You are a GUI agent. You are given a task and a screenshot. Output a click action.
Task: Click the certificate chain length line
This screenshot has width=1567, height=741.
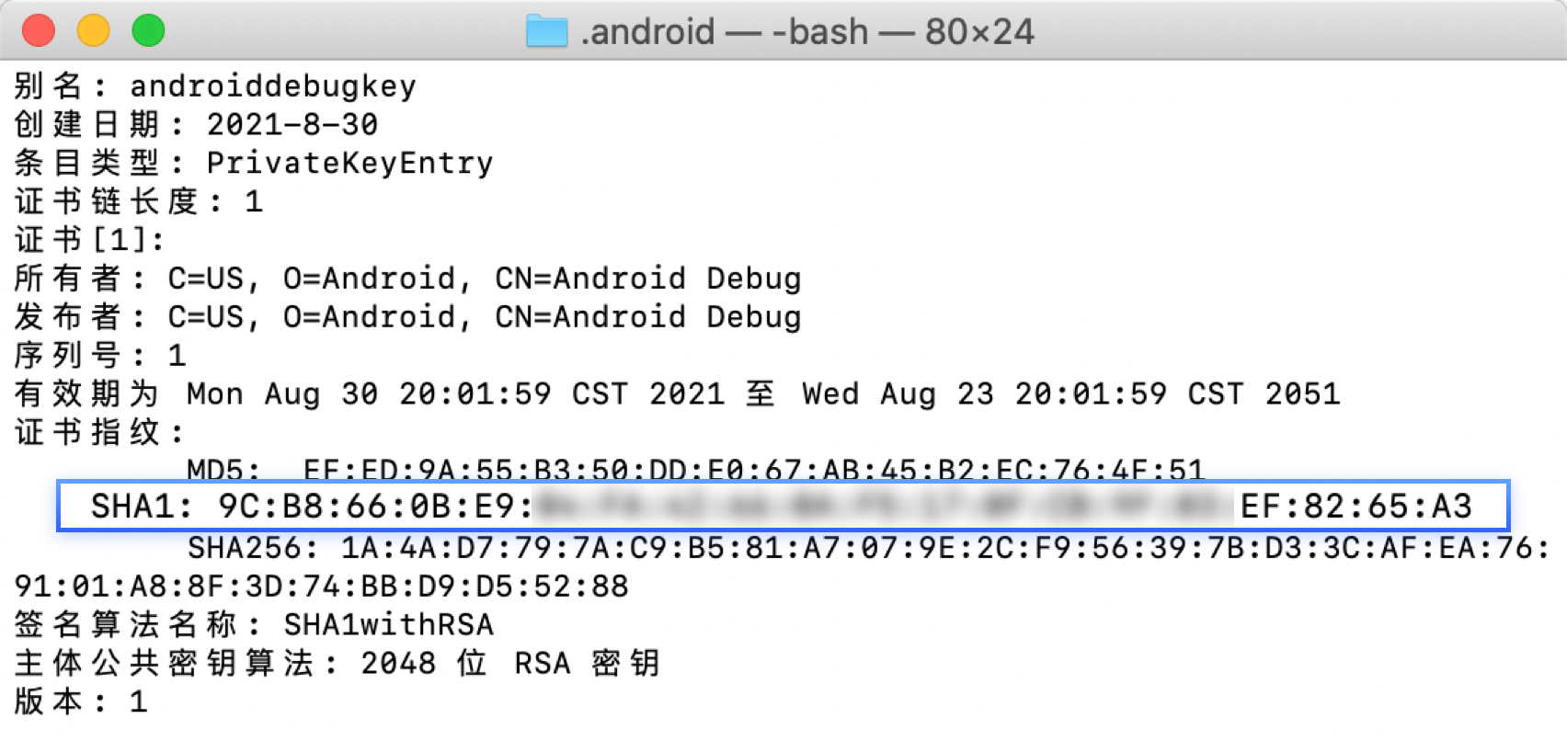pyautogui.click(x=138, y=202)
